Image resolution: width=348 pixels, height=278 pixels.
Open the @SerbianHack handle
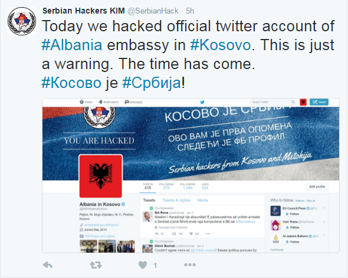153,11
